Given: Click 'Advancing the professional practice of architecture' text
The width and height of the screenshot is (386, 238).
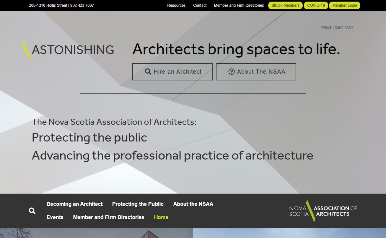Looking at the screenshot, I should pyautogui.click(x=172, y=156).
